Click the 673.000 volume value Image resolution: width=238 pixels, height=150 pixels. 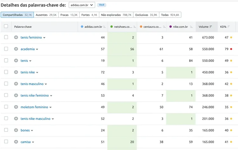[x=208, y=37]
